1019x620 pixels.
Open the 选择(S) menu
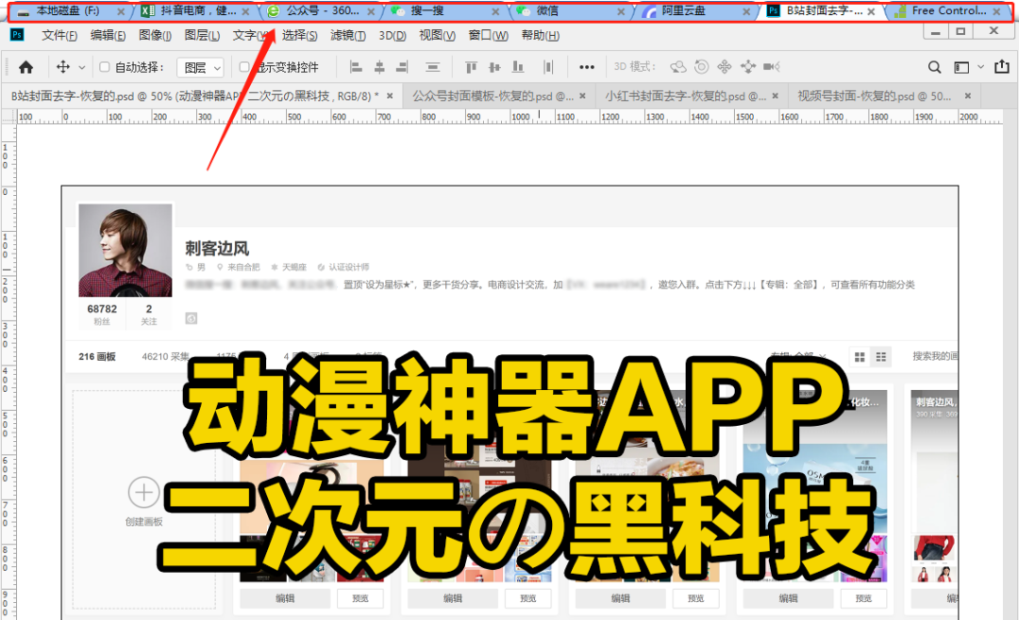point(300,36)
